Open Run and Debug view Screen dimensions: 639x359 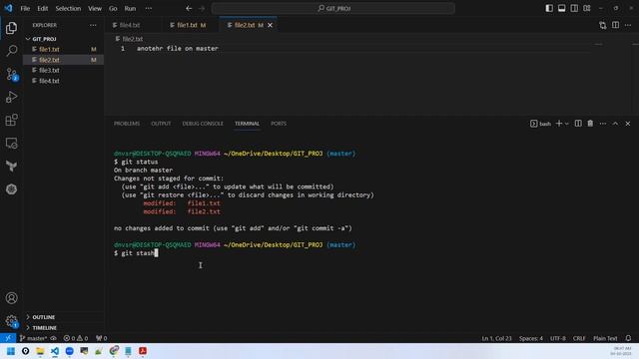pyautogui.click(x=11, y=97)
